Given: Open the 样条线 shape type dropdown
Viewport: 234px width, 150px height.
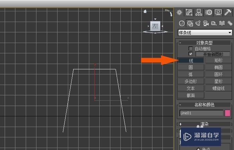Looking at the screenshot, I should pos(205,33).
